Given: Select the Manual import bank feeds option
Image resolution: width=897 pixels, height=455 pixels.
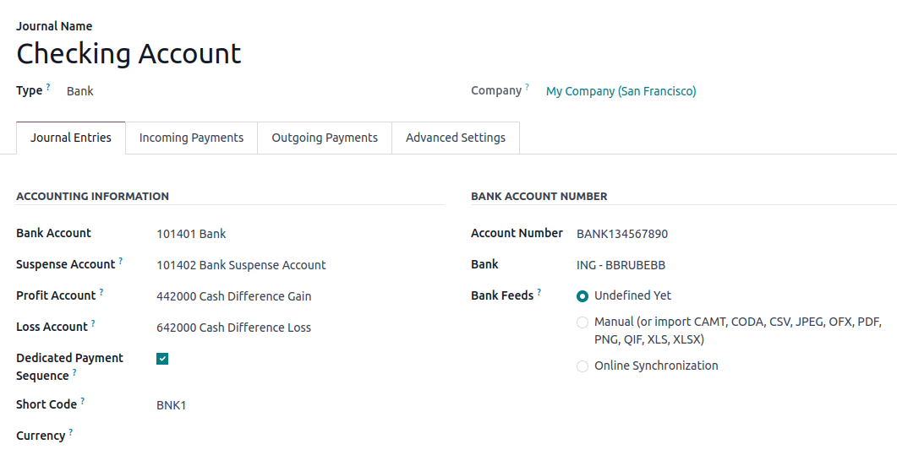Looking at the screenshot, I should (583, 322).
